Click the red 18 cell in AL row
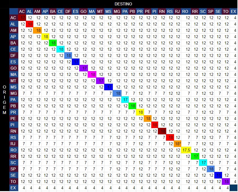The height and width of the screenshot is (192, 238). coord(30,24)
